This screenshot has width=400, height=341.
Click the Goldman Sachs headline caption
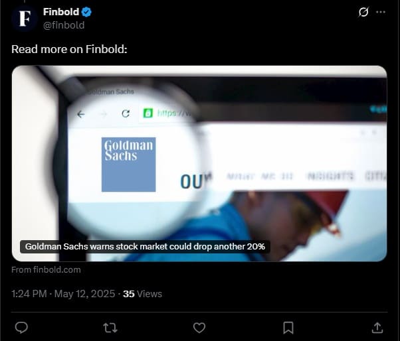(x=145, y=247)
